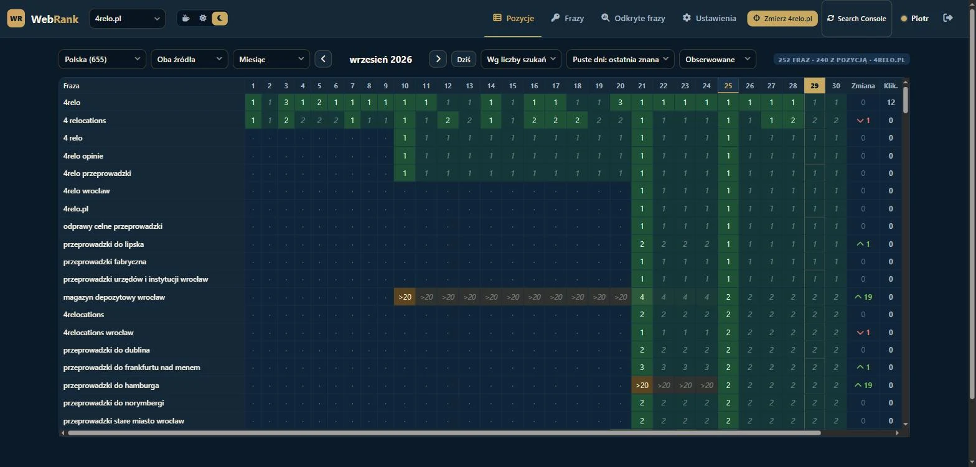Image resolution: width=976 pixels, height=467 pixels.
Task: Select the phrase '4 relocations'
Action: click(x=85, y=120)
